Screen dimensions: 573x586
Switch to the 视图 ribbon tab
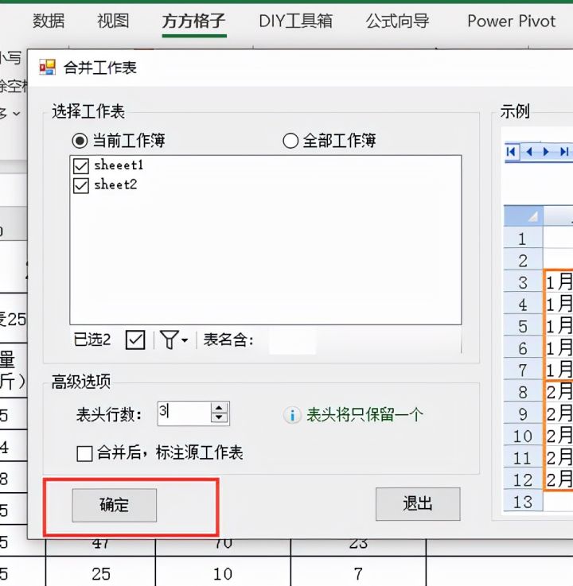coord(113,21)
